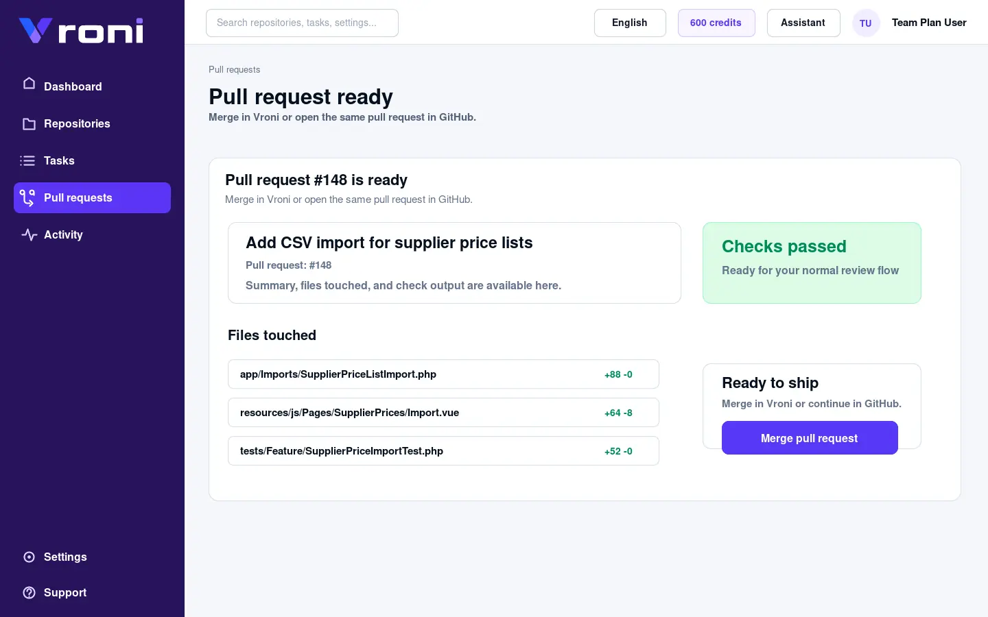Open the Support page
The height and width of the screenshot is (617, 988).
tap(92, 592)
